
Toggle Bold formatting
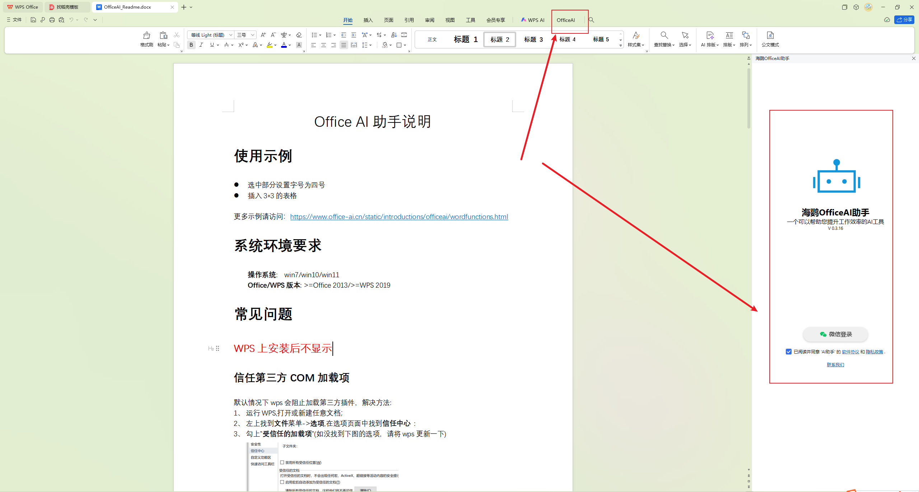[x=191, y=45]
